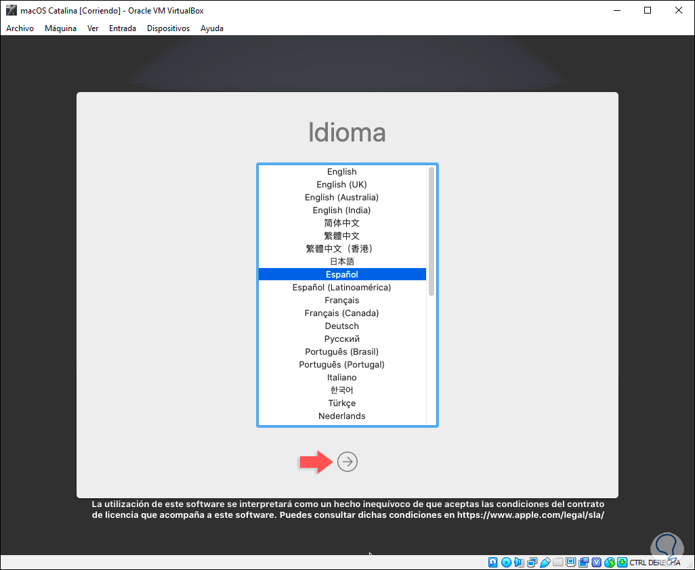Open the Máquina menu
The image size is (695, 570).
(60, 28)
